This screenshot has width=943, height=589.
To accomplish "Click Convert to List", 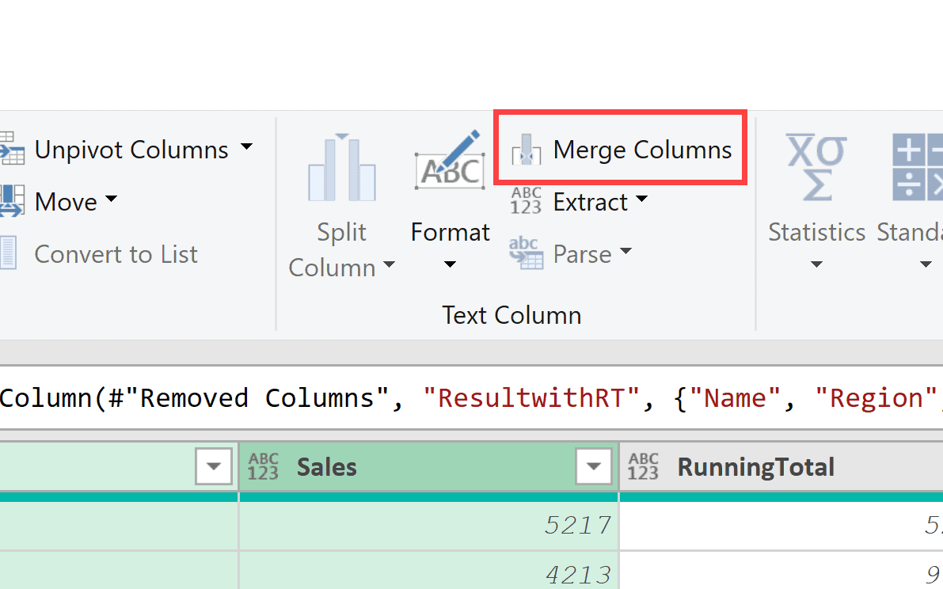I will pos(116,254).
